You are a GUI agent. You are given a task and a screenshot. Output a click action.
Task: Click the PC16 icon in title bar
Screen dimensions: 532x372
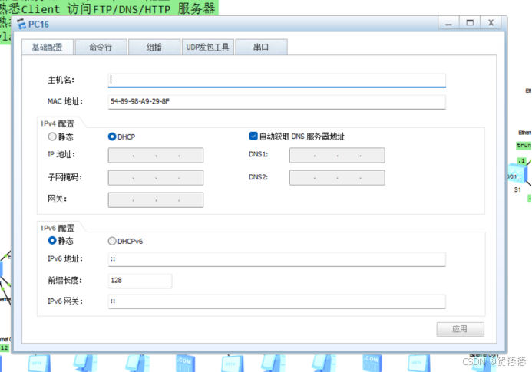click(x=21, y=24)
